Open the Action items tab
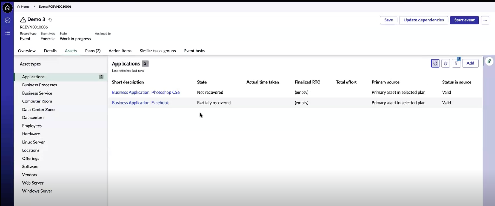 120,51
